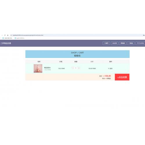Open the 个人中心 navigation button

[x=140, y=43]
